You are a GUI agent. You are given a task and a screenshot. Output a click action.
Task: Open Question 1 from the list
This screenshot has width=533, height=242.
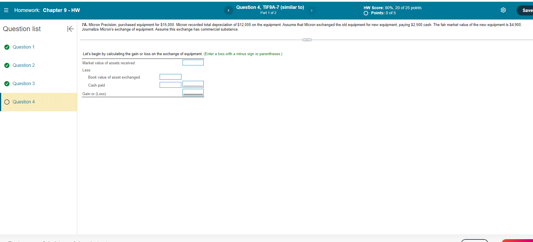coord(23,47)
